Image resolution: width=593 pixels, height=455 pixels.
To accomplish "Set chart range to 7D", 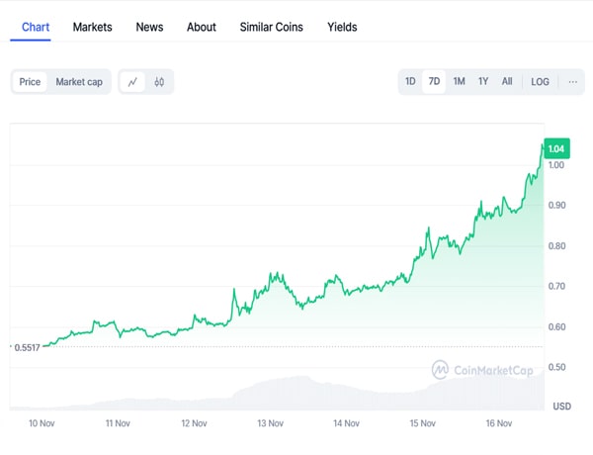I will point(434,81).
